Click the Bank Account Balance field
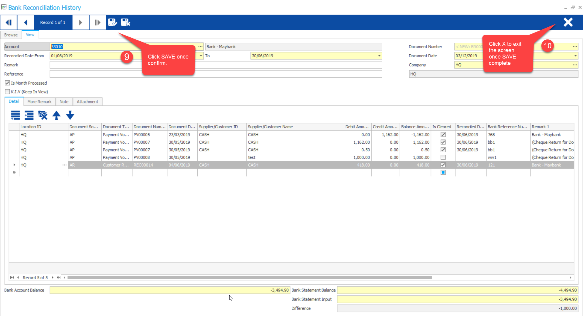 click(170, 290)
